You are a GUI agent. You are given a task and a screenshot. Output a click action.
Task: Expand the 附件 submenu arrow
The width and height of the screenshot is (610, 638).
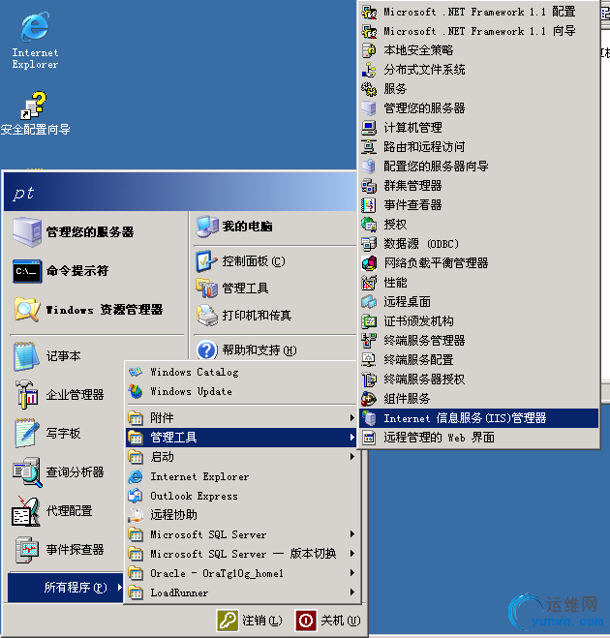352,418
